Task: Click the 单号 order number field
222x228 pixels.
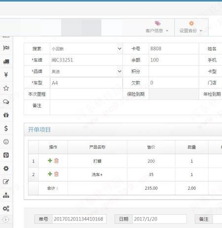Action: tap(79, 219)
